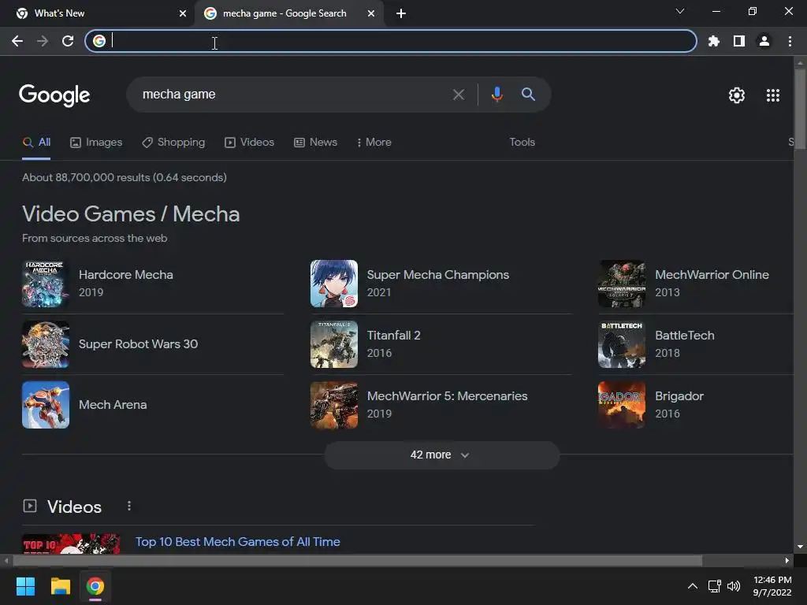Image resolution: width=807 pixels, height=605 pixels.
Task: Open File Explorer from the taskbar
Action: coord(60,586)
